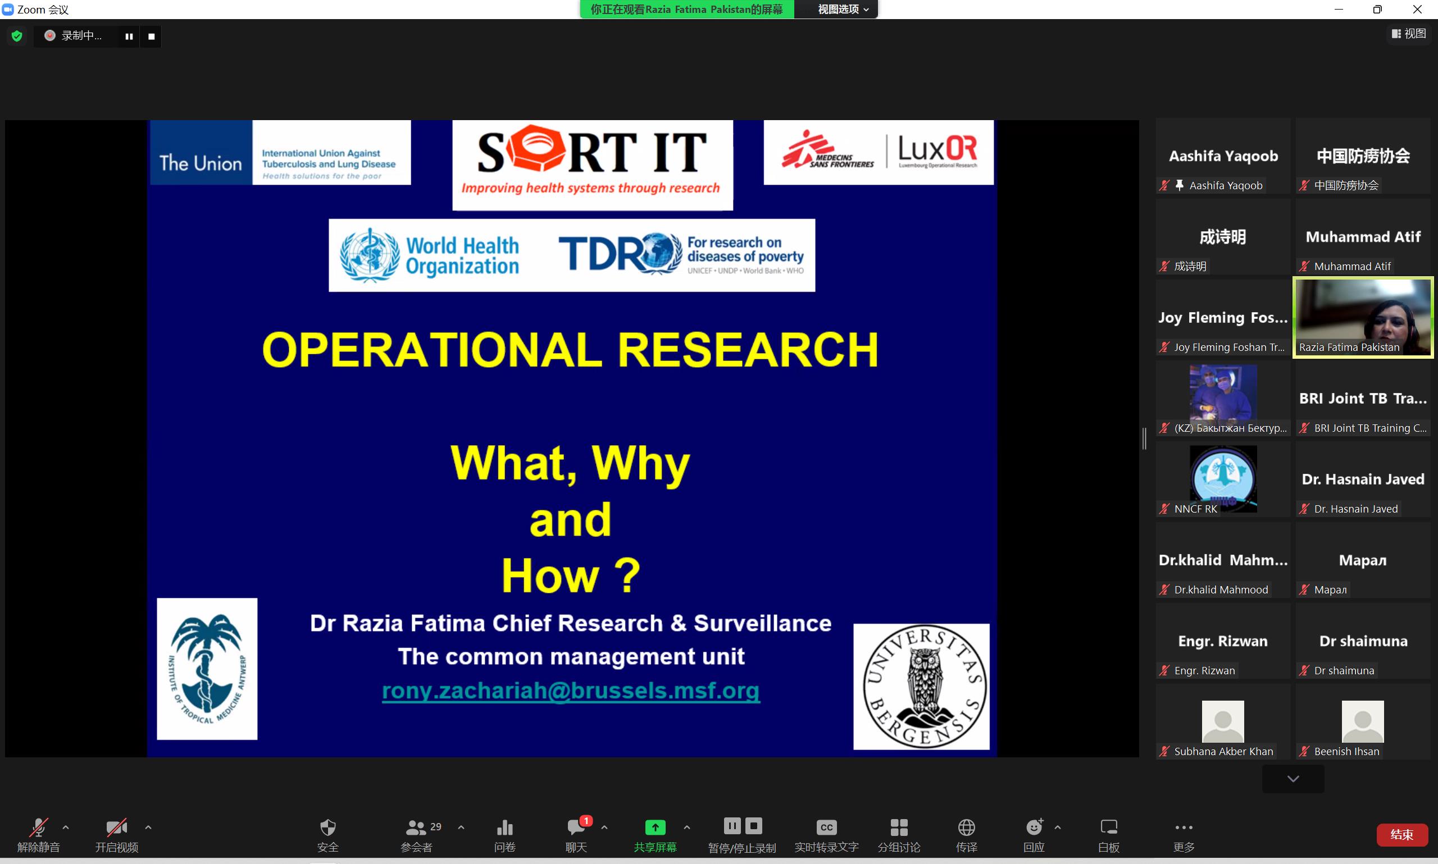Open the 白板 whiteboard
The image size is (1438, 864).
[x=1108, y=835]
